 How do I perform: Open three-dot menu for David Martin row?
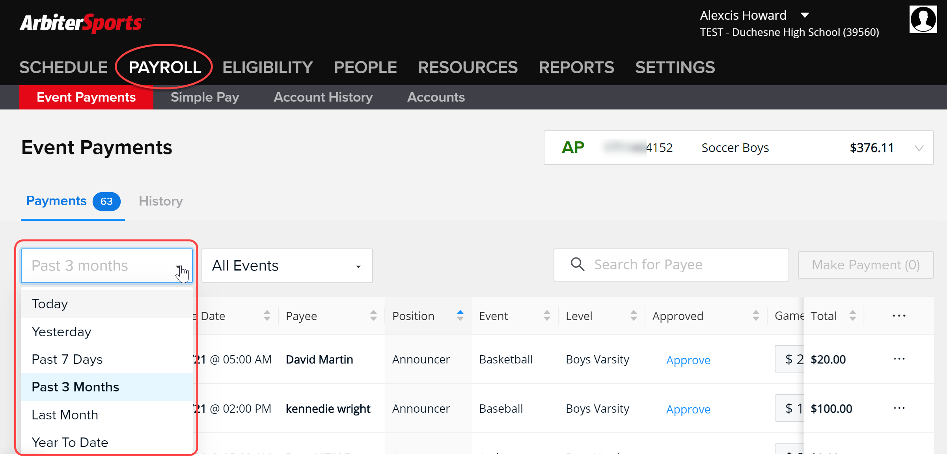899,359
